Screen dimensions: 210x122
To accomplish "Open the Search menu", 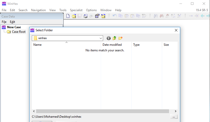I will click(x=23, y=10).
